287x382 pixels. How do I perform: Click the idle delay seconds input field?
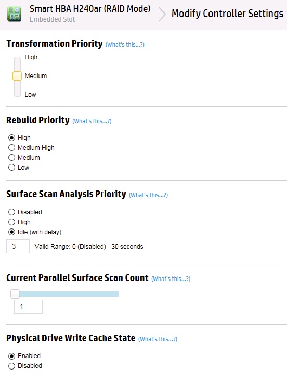click(x=18, y=246)
